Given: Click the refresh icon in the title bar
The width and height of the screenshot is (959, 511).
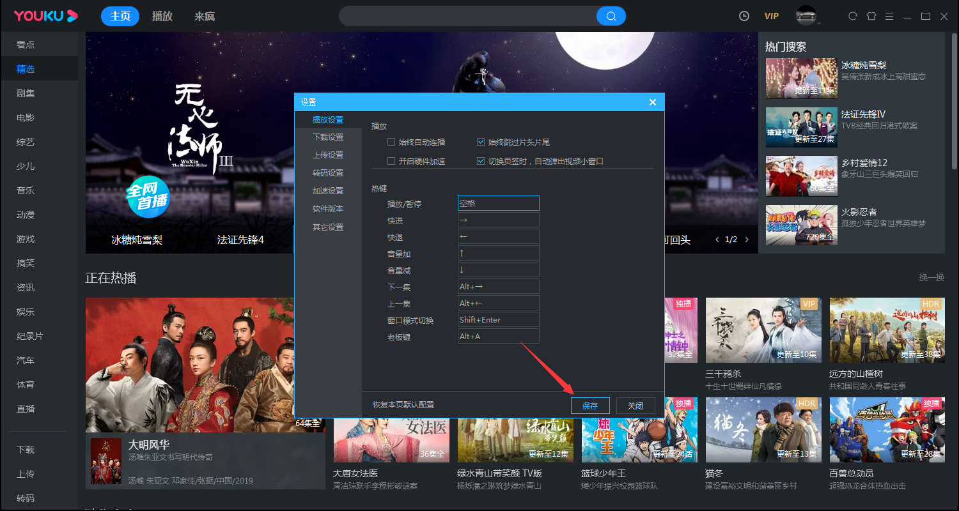Looking at the screenshot, I should [x=852, y=16].
